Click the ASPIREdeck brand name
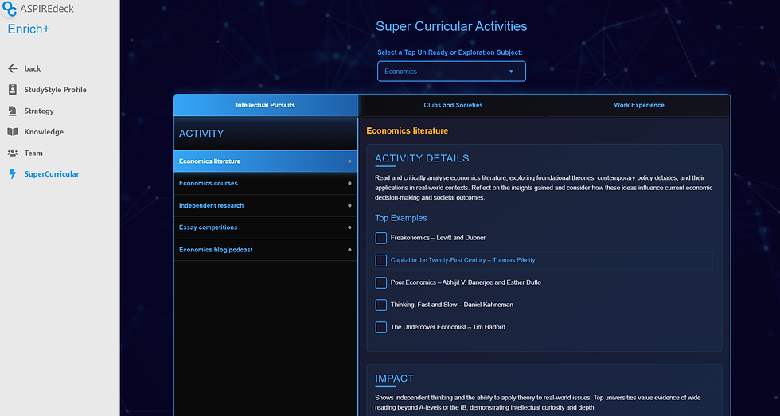 point(47,9)
